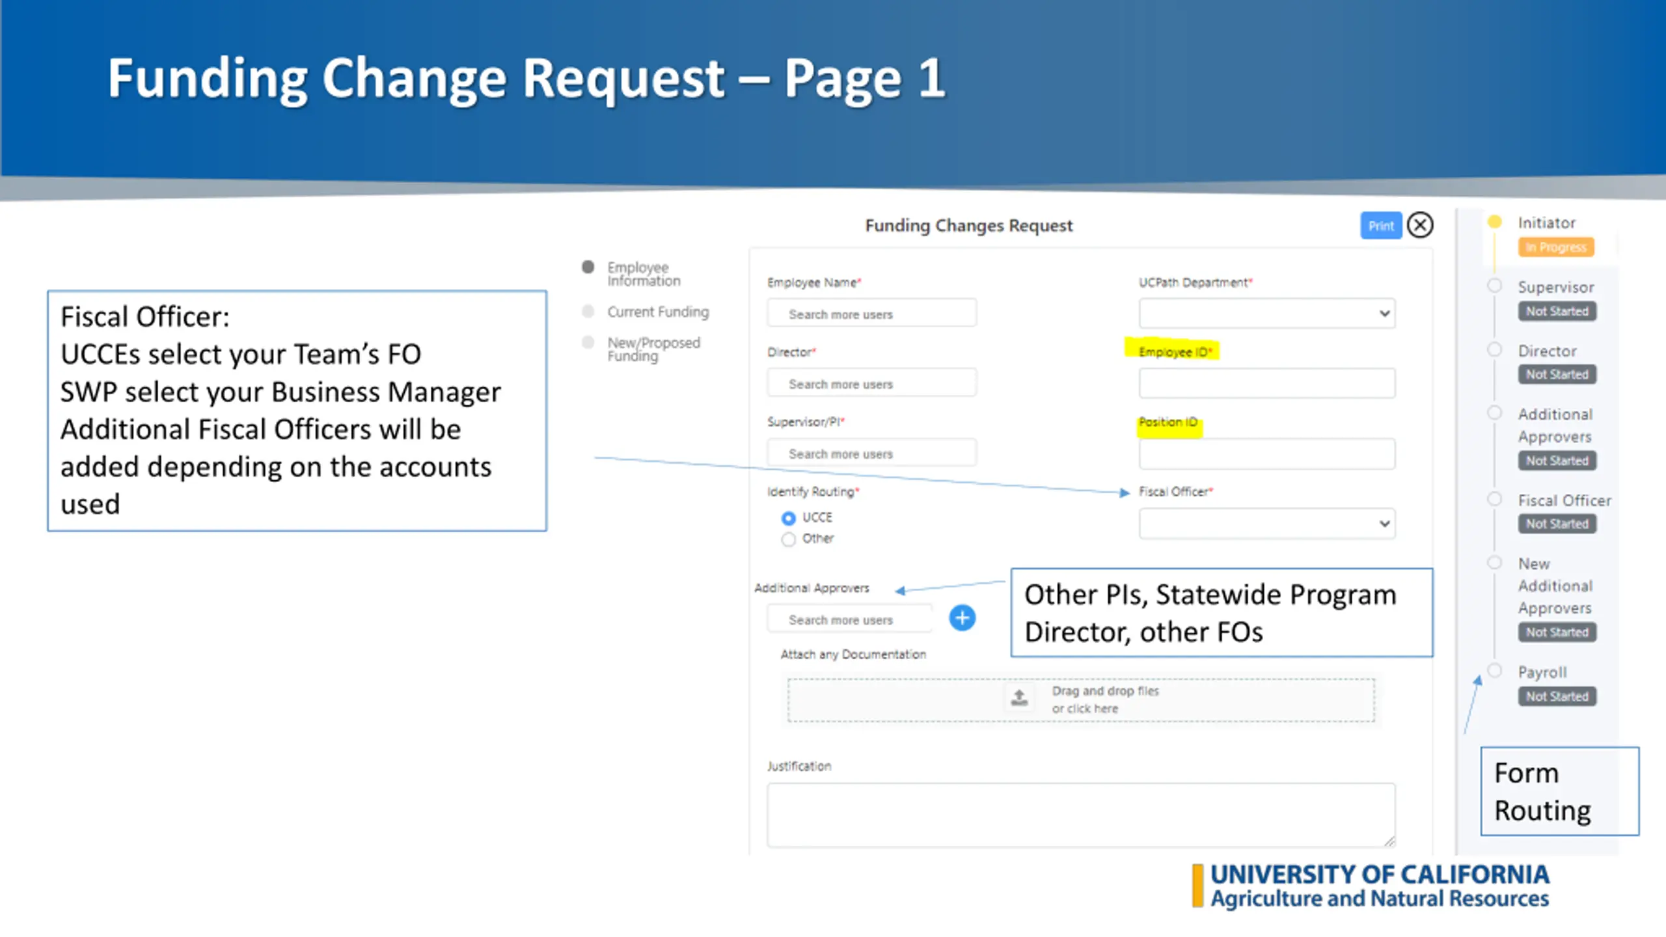Screen dimensions: 1666x937
Task: Click the Initiator yellow step circle
Action: [1495, 222]
